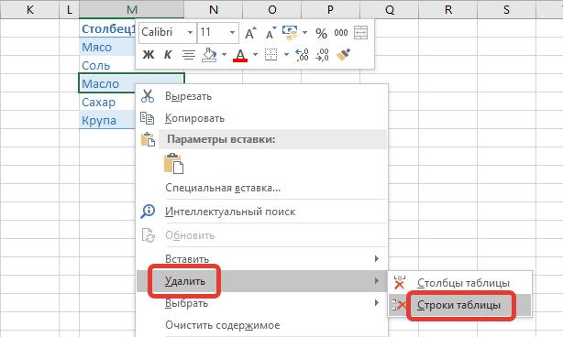The width and height of the screenshot is (563, 337).
Task: Toggle Italic (К) formatting
Action: [x=168, y=55]
